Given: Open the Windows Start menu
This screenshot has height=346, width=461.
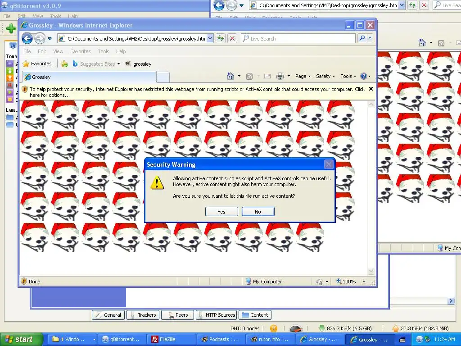Looking at the screenshot, I should tap(21, 339).
